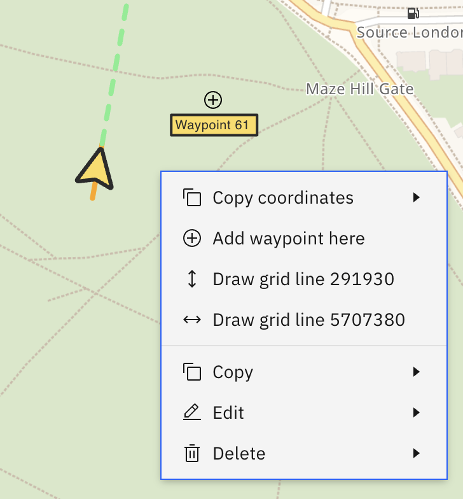Screen dimensions: 463x499
Task: Click the Maze Hill Gate map label
Action: tap(360, 89)
